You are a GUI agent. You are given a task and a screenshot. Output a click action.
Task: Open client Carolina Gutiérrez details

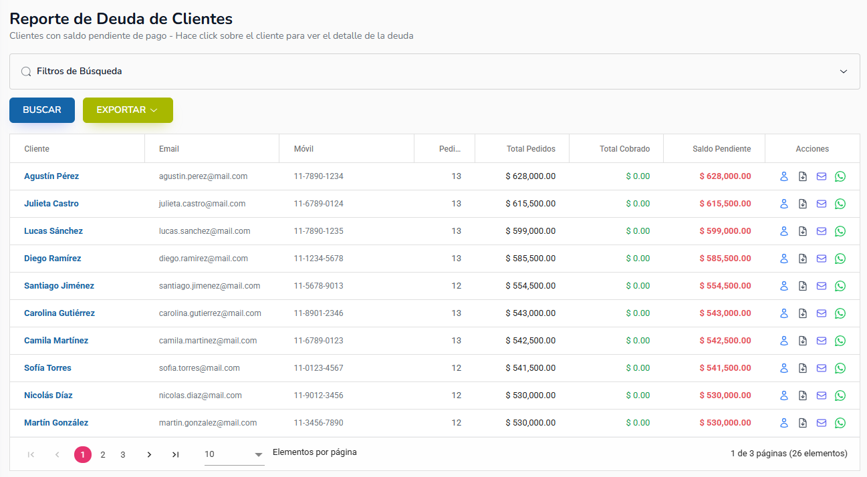click(59, 313)
